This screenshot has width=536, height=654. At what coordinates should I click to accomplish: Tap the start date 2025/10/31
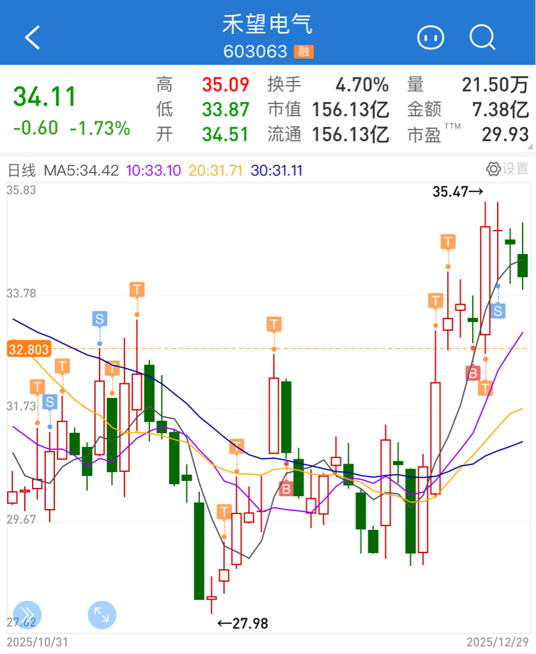pos(37,643)
